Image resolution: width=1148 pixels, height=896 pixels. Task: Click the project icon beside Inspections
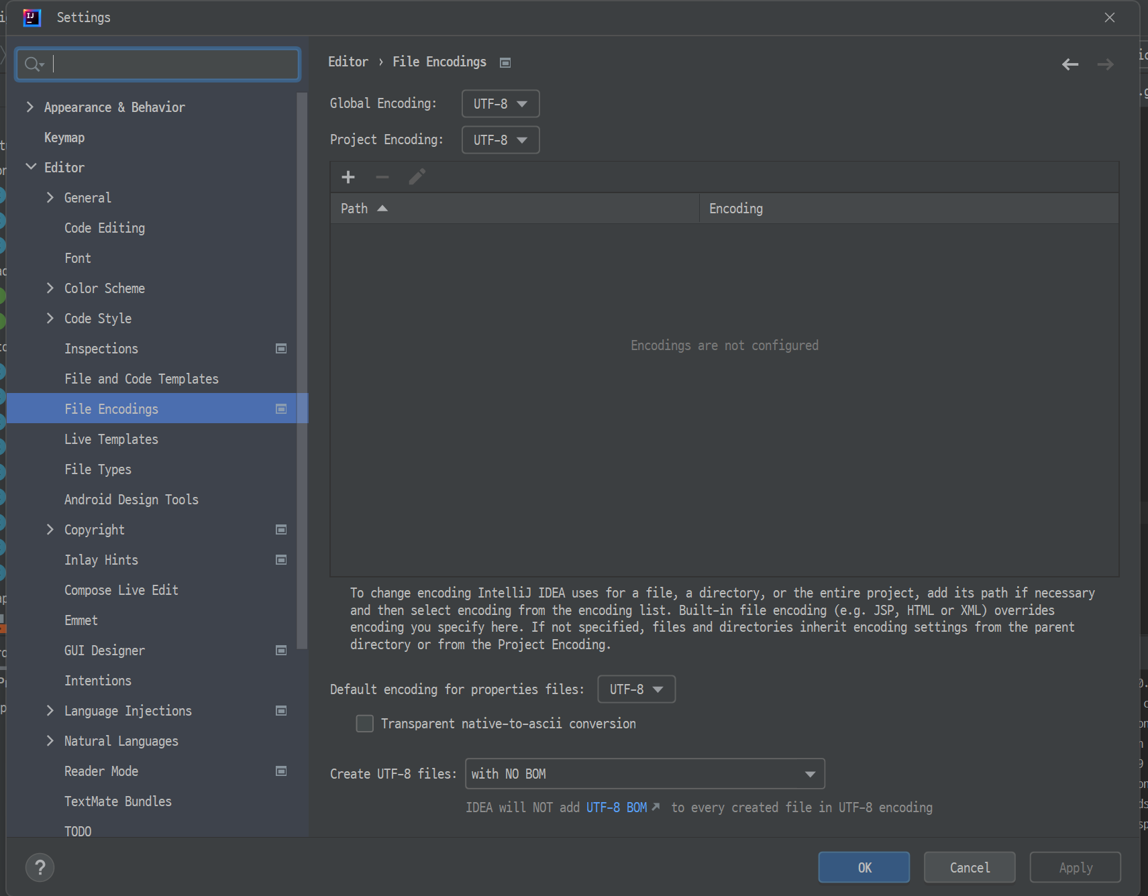click(281, 349)
